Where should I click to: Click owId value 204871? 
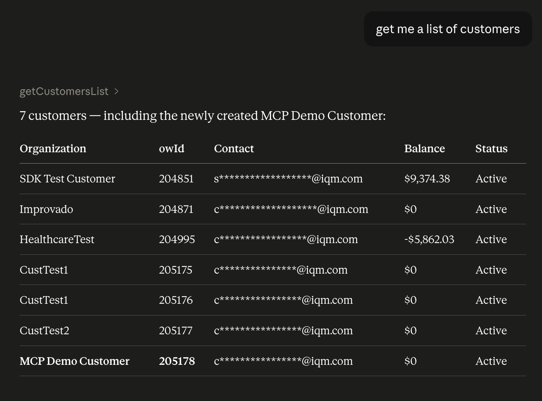click(x=176, y=209)
